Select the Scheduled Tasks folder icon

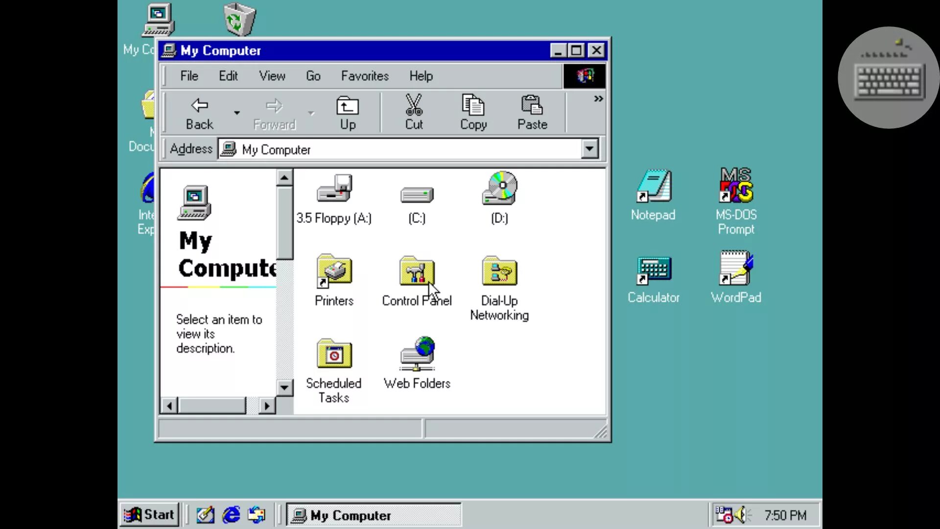pyautogui.click(x=334, y=354)
